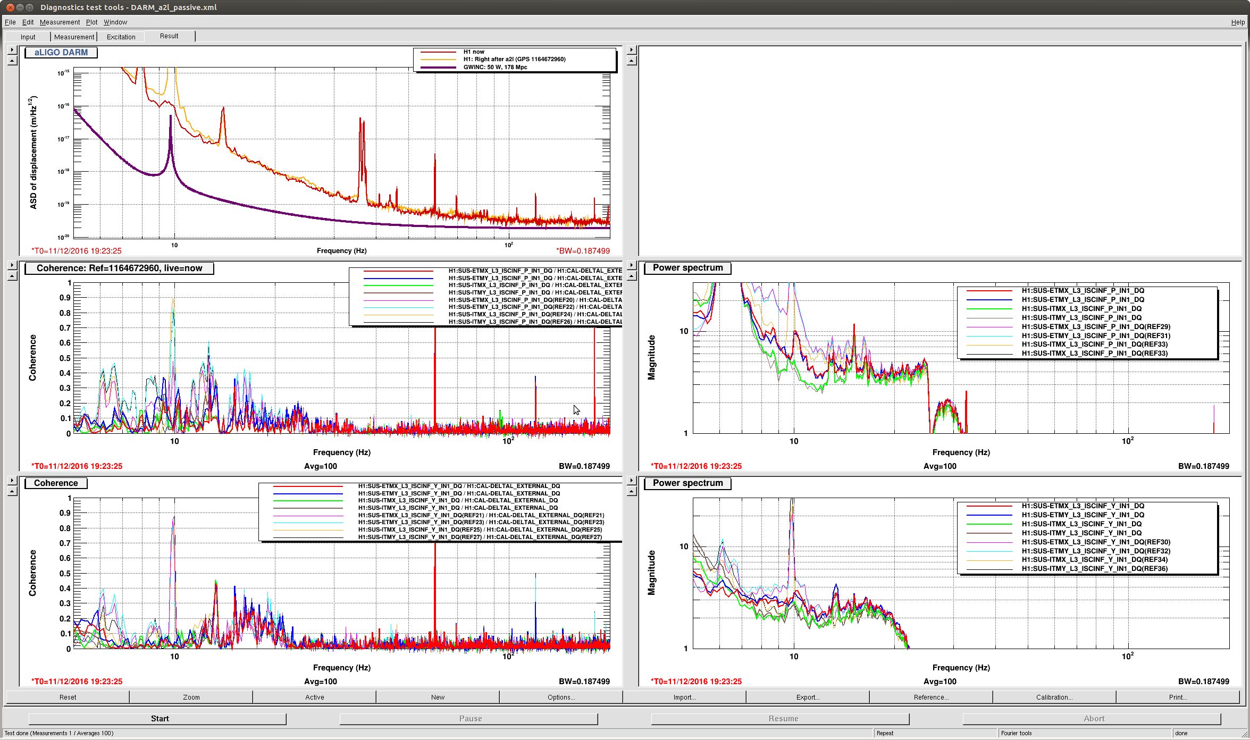This screenshot has height=740, width=1250.
Task: Click the Repeat status field
Action: [x=935, y=733]
